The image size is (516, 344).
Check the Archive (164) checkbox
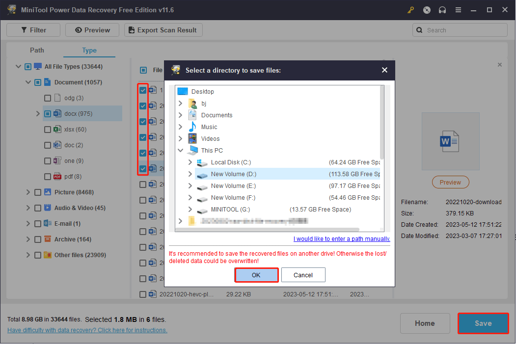(x=38, y=239)
